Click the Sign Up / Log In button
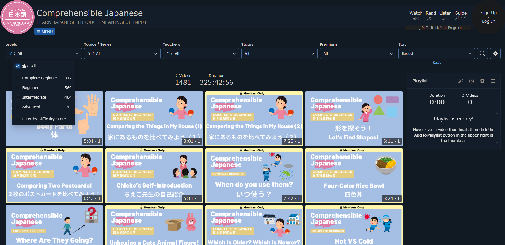Image resolution: width=505 pixels, height=245 pixels. coord(488,17)
